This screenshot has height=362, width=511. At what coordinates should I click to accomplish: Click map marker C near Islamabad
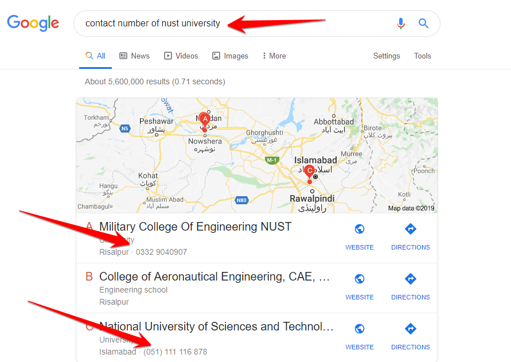coord(310,172)
